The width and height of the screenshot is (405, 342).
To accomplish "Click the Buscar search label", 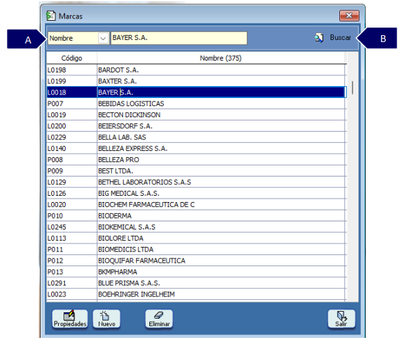I will coord(340,38).
